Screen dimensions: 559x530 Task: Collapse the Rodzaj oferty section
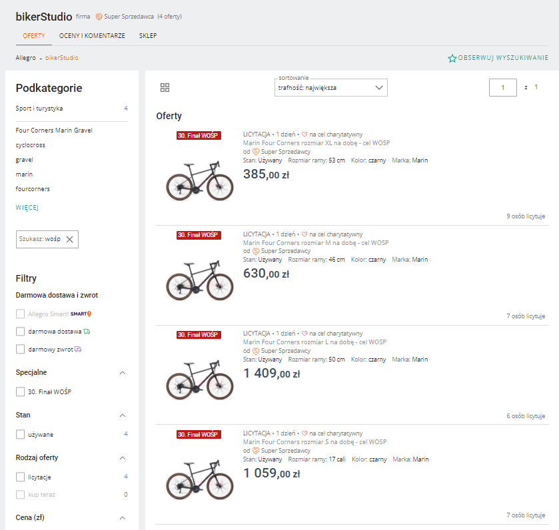122,458
